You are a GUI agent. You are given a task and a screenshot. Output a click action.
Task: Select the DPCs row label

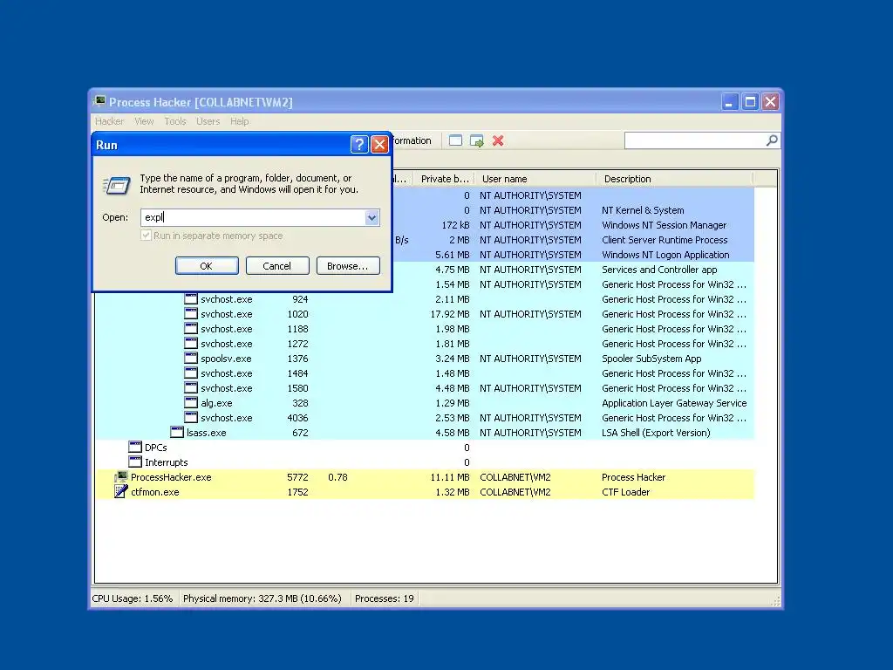point(155,448)
